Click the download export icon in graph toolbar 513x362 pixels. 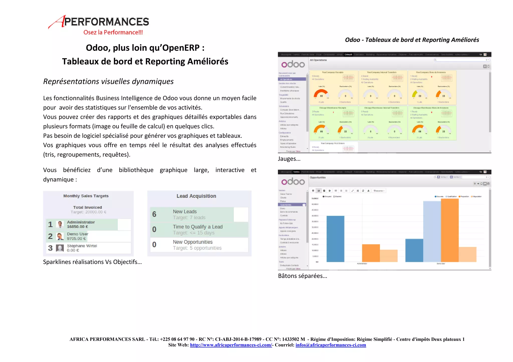tap(368, 191)
